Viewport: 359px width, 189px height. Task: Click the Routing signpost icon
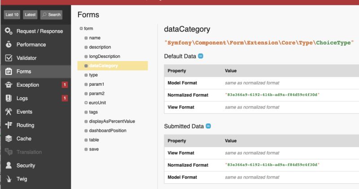[x=9, y=125]
